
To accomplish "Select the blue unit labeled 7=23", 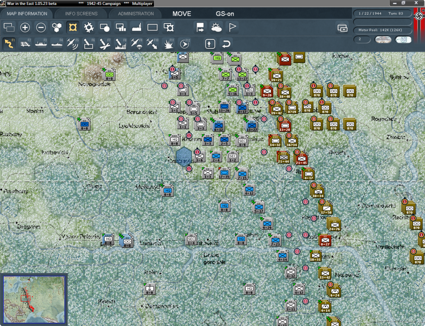I will coord(276,241).
